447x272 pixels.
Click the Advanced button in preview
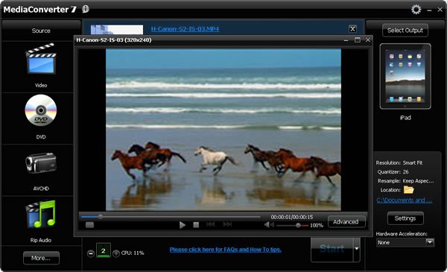pos(346,221)
